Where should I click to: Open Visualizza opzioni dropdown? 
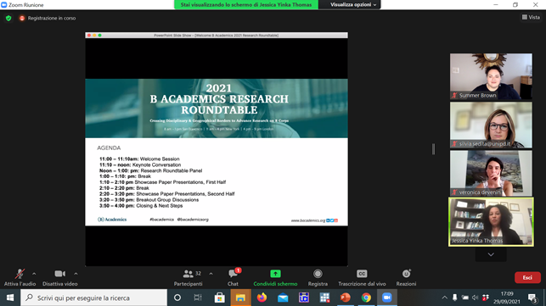tap(353, 4)
